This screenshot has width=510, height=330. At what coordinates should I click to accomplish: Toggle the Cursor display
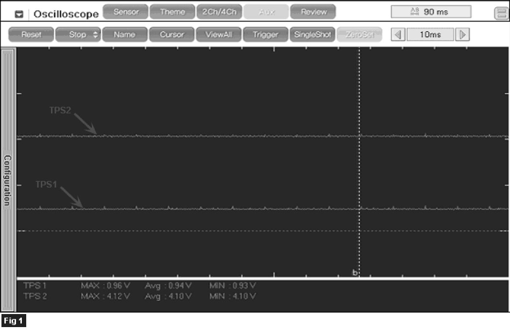click(172, 34)
